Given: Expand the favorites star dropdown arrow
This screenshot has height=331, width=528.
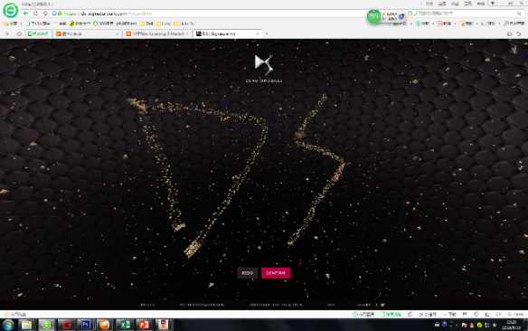Looking at the screenshot, I should click(21, 24).
